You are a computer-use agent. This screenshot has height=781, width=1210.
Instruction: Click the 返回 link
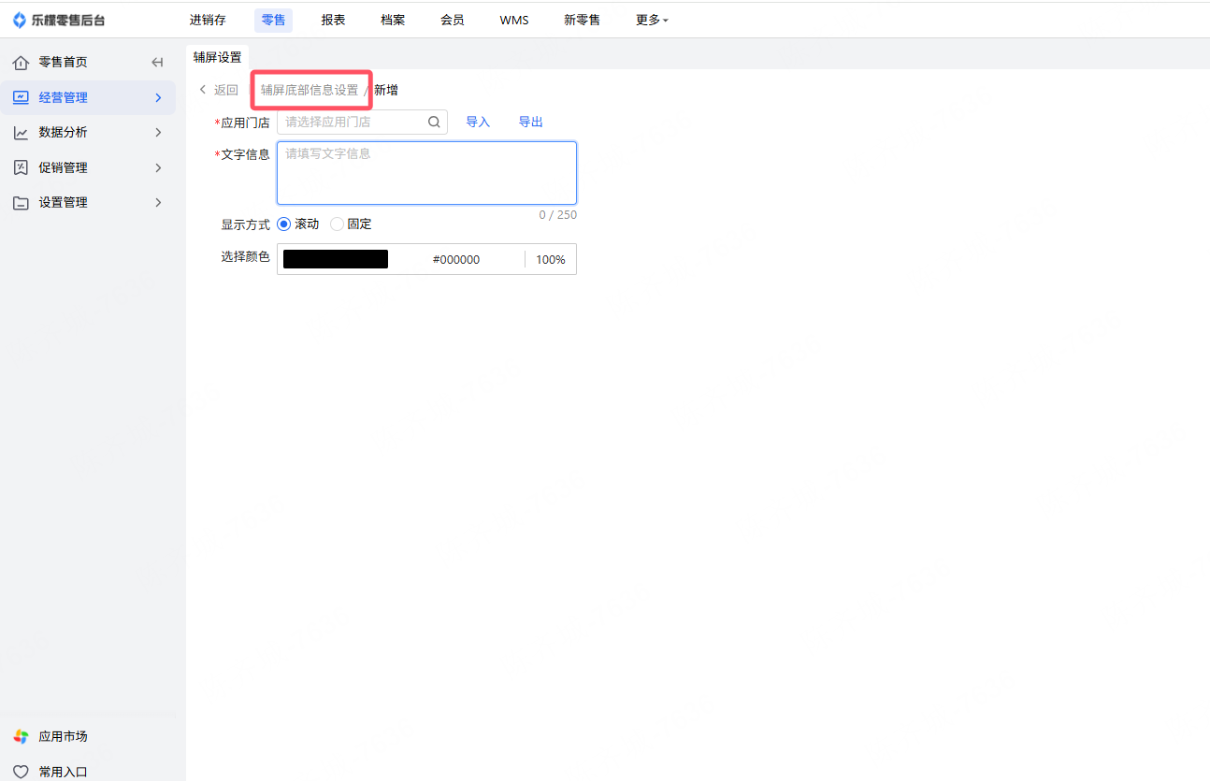click(226, 90)
